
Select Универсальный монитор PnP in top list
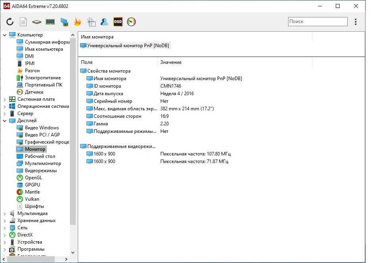[125, 45]
